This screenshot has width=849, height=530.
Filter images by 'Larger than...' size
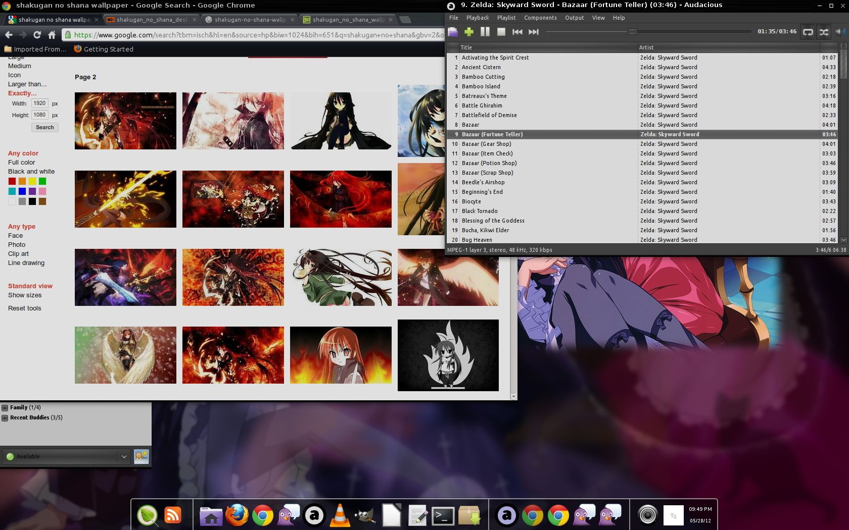click(27, 84)
